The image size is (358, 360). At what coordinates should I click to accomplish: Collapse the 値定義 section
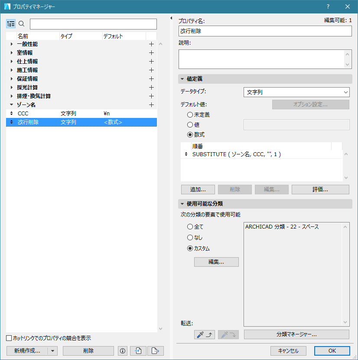[x=182, y=79]
